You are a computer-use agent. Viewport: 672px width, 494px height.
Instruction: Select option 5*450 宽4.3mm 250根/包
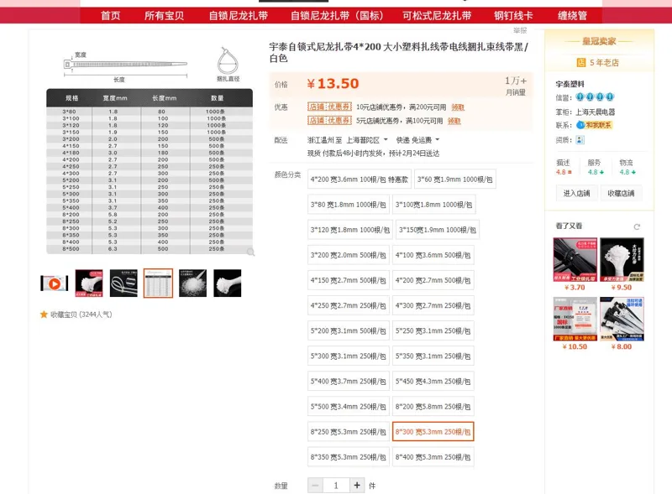pyautogui.click(x=433, y=382)
